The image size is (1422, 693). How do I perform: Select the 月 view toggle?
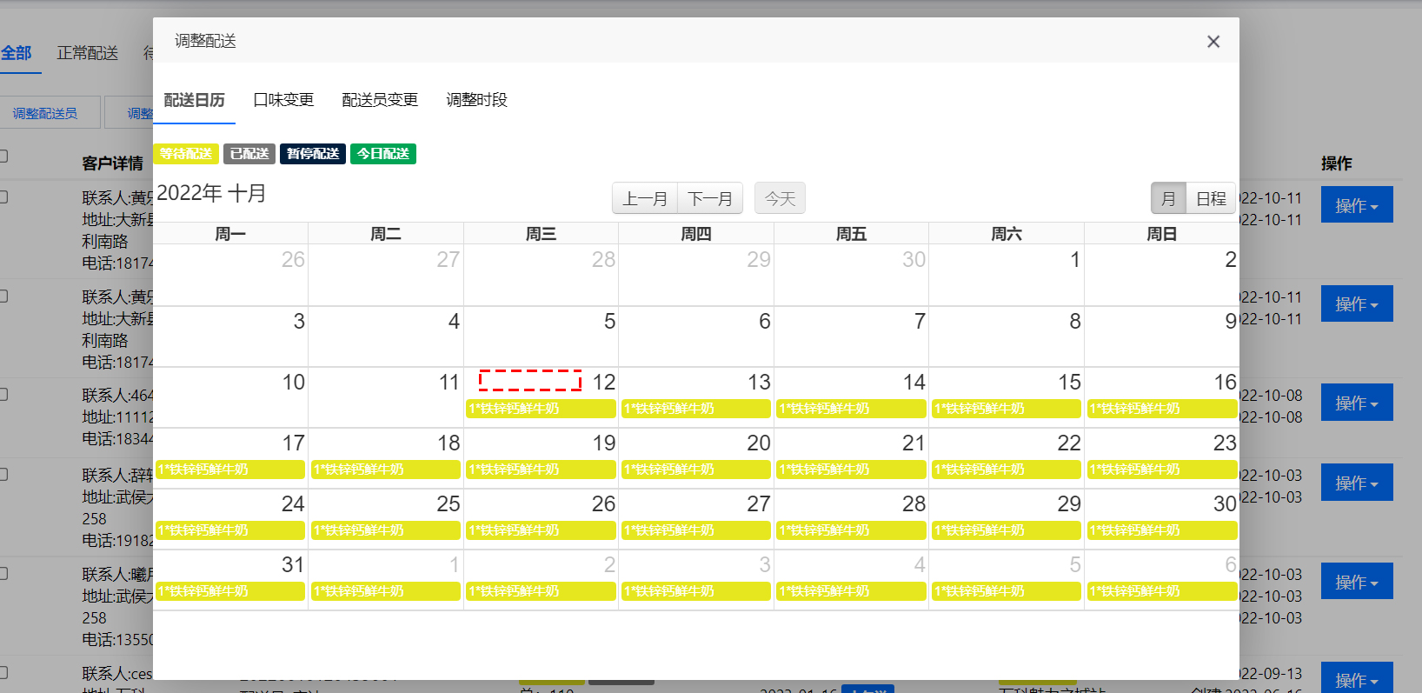tap(1168, 198)
